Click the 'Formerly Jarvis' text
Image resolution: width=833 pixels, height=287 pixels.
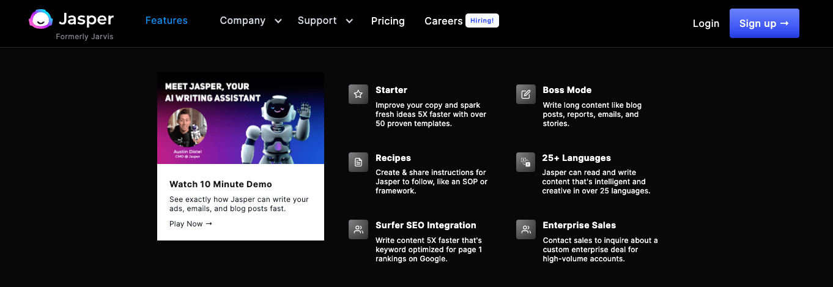point(84,37)
